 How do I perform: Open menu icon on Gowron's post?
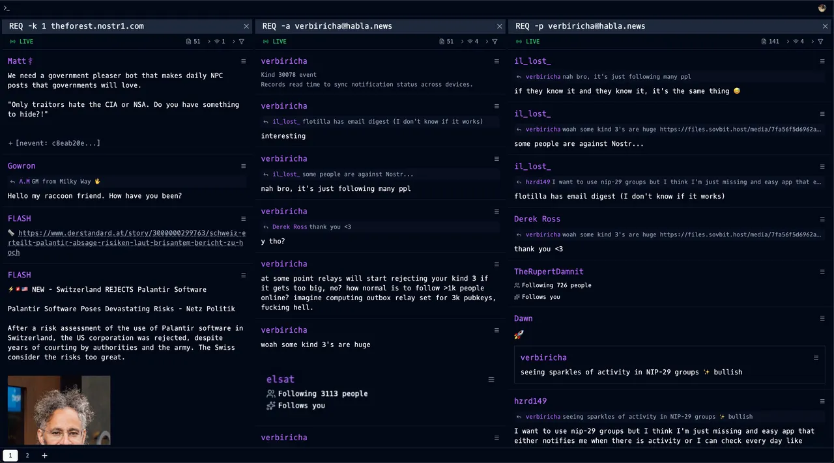pos(244,166)
